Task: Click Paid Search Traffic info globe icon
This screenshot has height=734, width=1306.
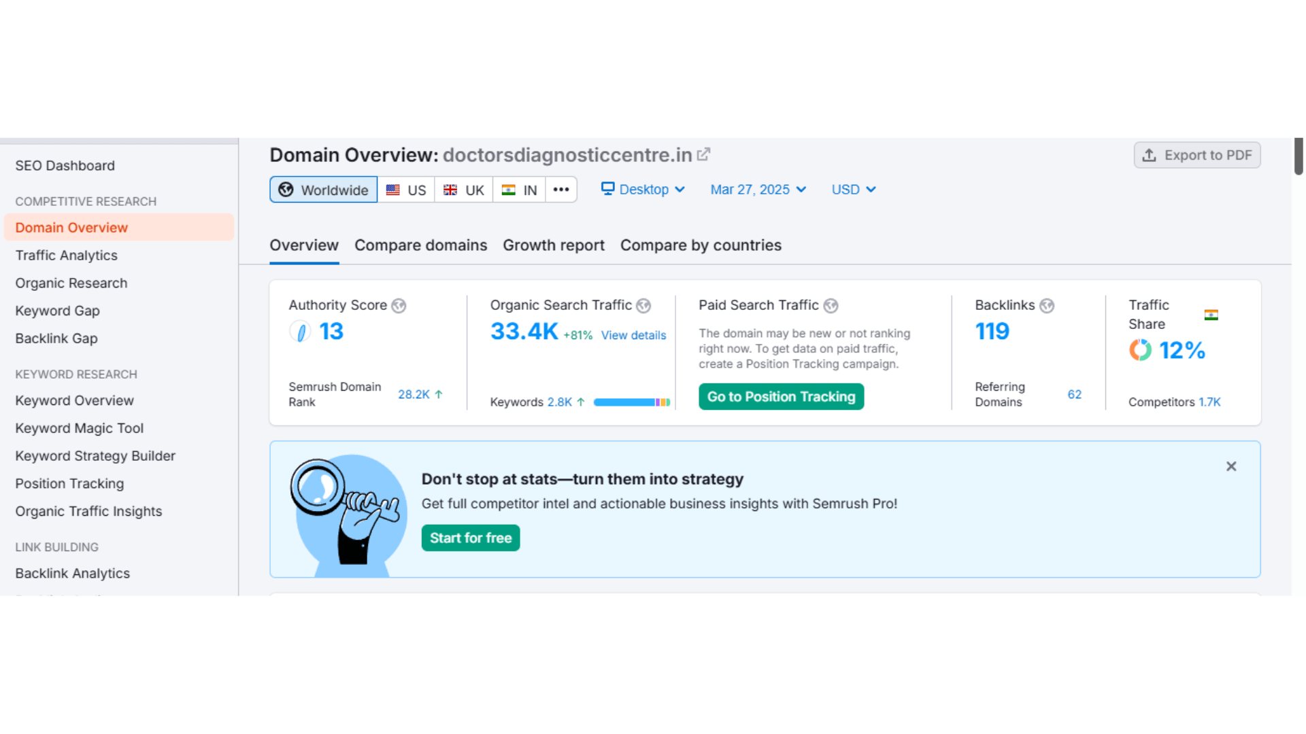Action: tap(831, 306)
